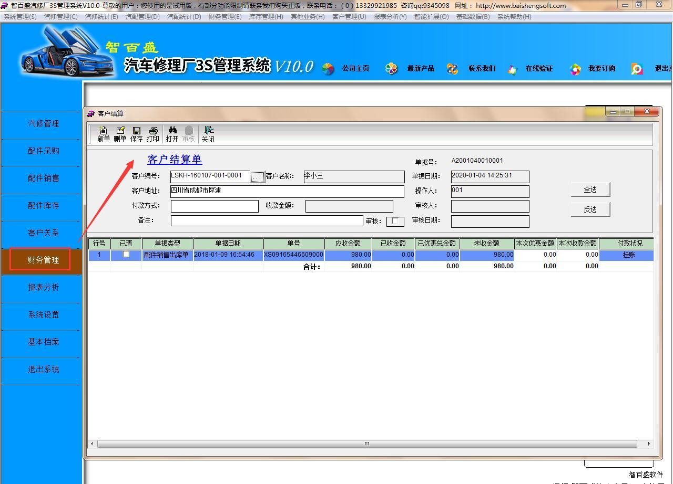673x484 pixels.
Task: Open the 公司主页 company homepage icon
Action: (328, 69)
